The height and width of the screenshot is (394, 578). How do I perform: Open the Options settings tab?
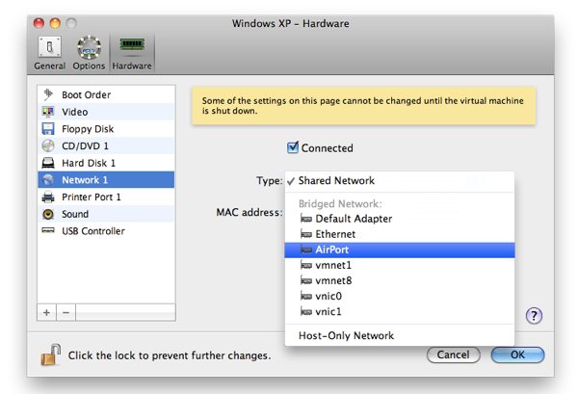click(89, 52)
